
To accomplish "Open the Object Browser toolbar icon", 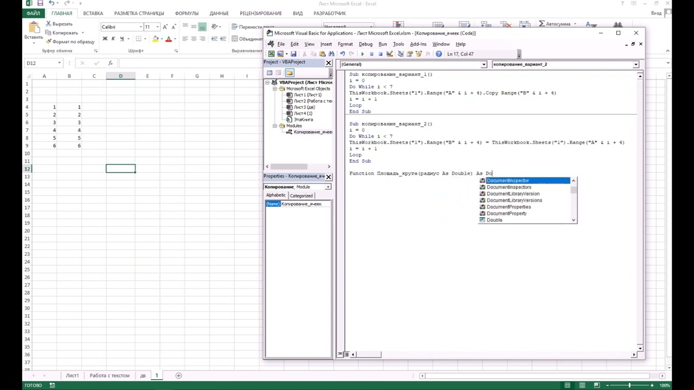I will click(x=418, y=54).
